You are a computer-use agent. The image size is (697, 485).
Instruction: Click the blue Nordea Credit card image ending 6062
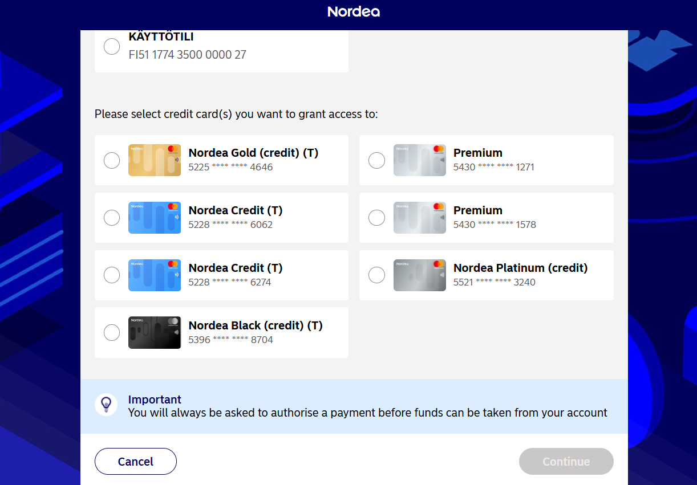(155, 218)
